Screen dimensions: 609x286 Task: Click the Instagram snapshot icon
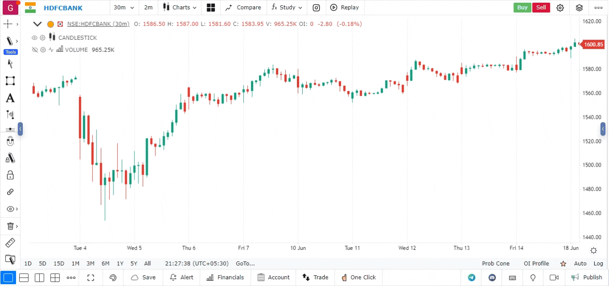(x=316, y=8)
